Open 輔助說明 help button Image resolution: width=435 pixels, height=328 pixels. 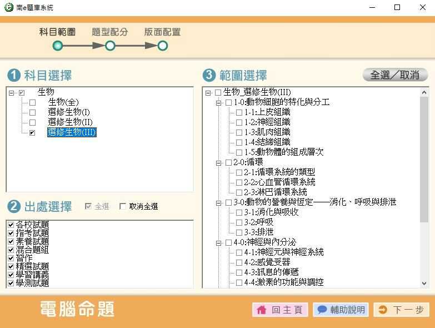pyautogui.click(x=341, y=310)
